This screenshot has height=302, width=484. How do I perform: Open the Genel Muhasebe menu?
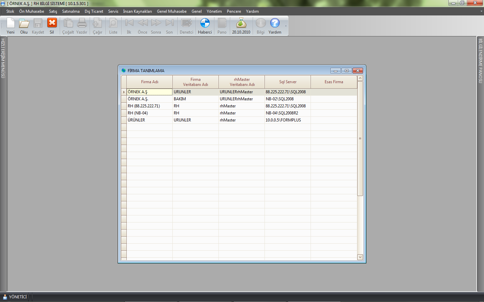pyautogui.click(x=171, y=11)
